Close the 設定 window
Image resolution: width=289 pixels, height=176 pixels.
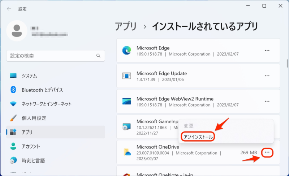click(280, 6)
